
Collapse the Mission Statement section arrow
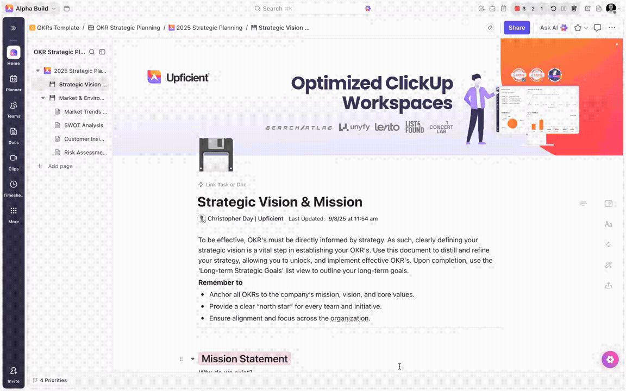coord(192,359)
